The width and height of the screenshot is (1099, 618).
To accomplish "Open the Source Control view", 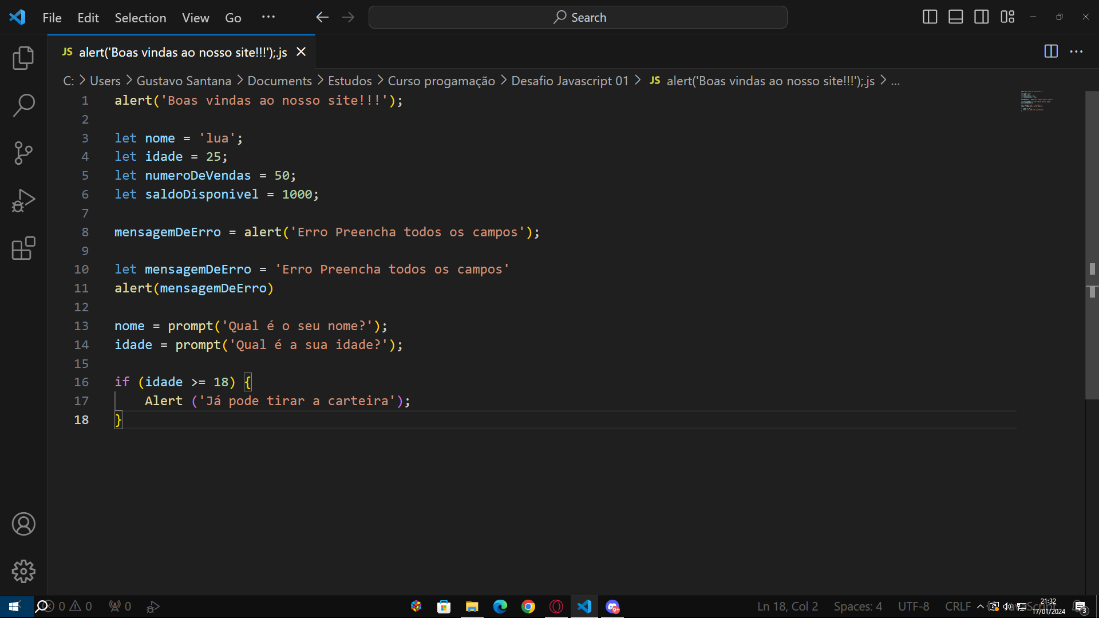I will click(23, 153).
